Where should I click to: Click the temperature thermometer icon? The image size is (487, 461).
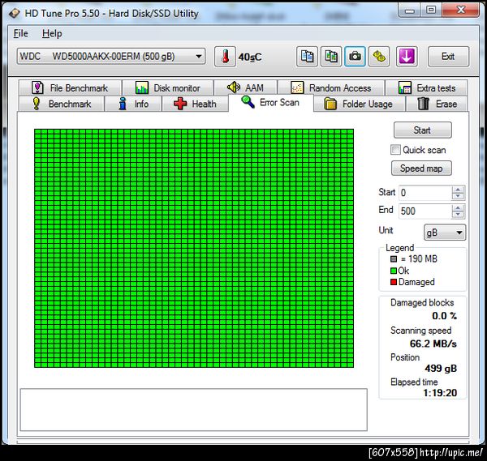[x=225, y=57]
